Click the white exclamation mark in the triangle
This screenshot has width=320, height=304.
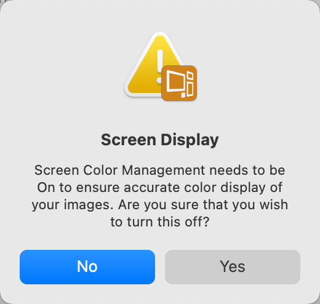click(160, 66)
